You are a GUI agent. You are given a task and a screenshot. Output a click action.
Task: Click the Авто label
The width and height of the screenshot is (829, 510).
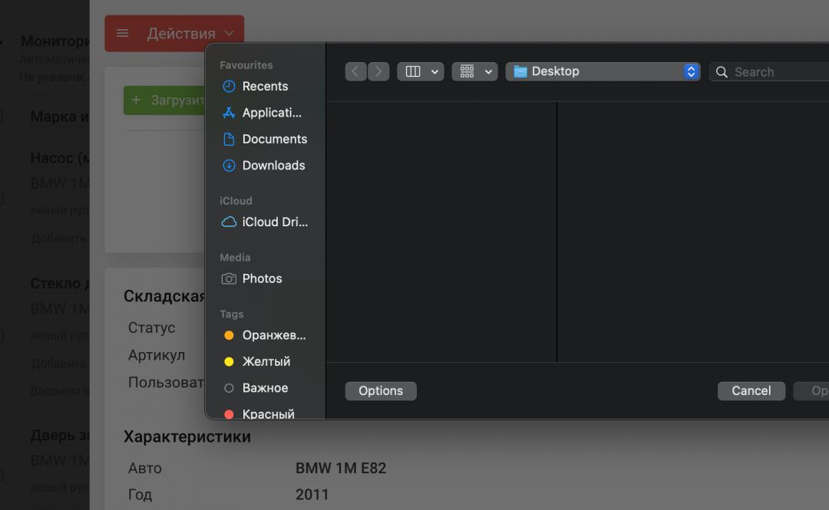(x=145, y=469)
